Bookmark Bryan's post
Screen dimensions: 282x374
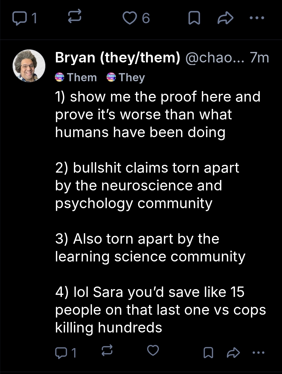[x=208, y=353]
